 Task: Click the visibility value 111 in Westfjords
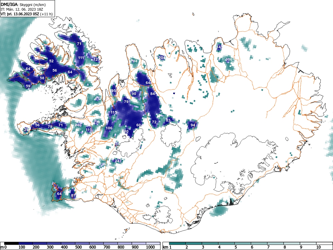click(x=81, y=58)
